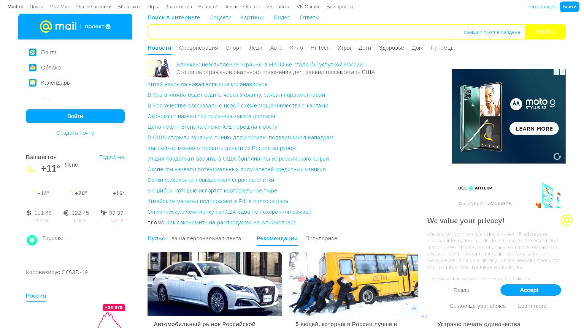Switch to the Дом tab
Viewport: 584px width, 328px height.
pos(417,48)
